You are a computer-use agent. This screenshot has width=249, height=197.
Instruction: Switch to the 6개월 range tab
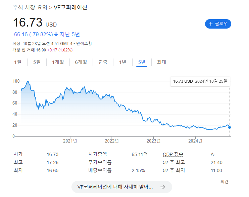point(81,62)
